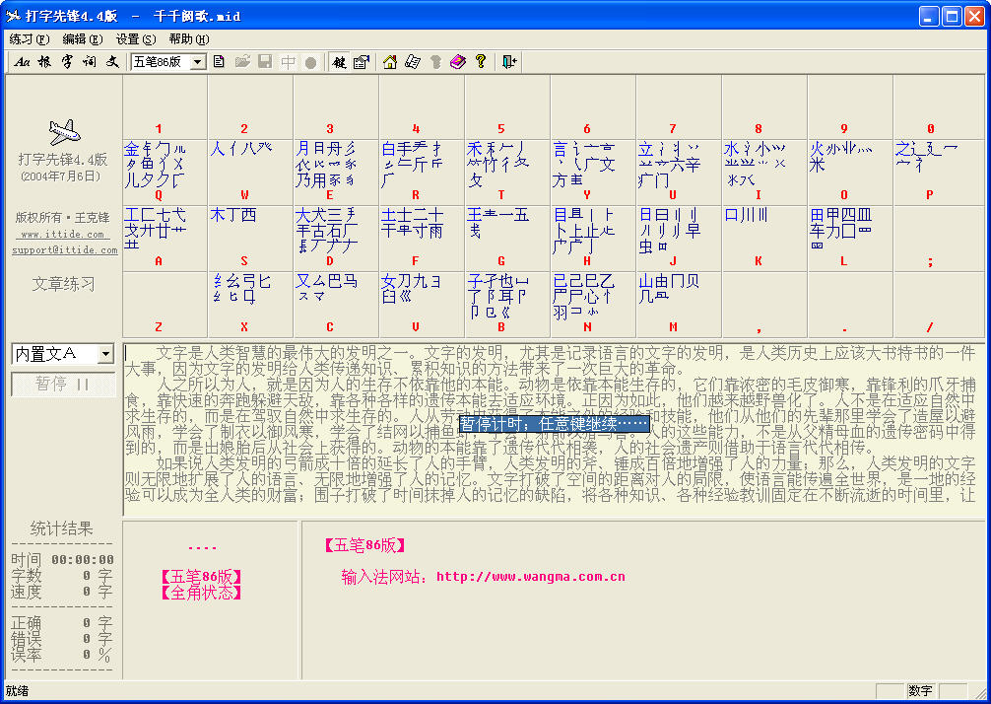Open the www.ittide.com website link
Image resolution: width=991 pixels, height=704 pixels.
coord(63,235)
